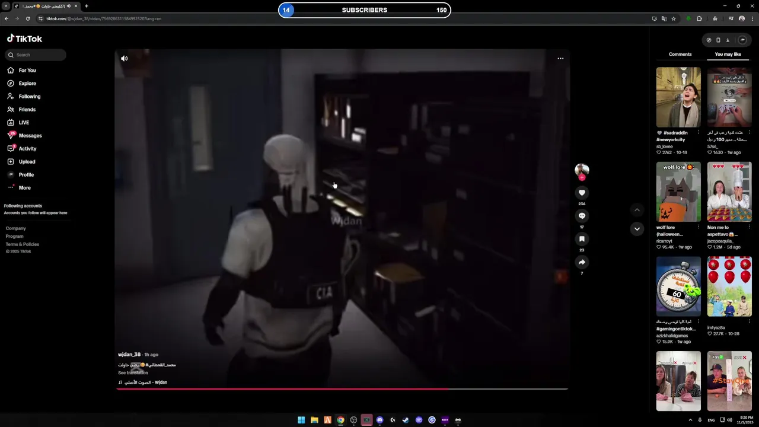Open the Friends page
This screenshot has width=759, height=427.
pos(21,110)
